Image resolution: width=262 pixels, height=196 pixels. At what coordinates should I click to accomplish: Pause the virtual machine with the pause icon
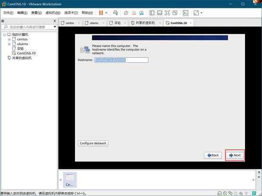(101, 13)
